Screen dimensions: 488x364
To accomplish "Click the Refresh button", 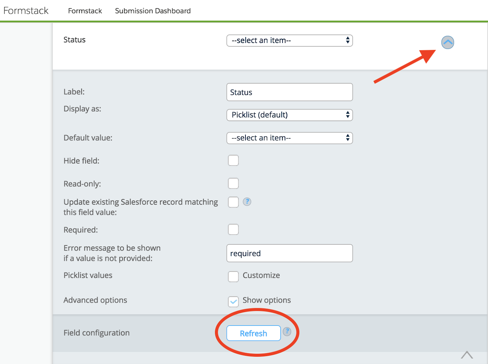I will (x=253, y=333).
